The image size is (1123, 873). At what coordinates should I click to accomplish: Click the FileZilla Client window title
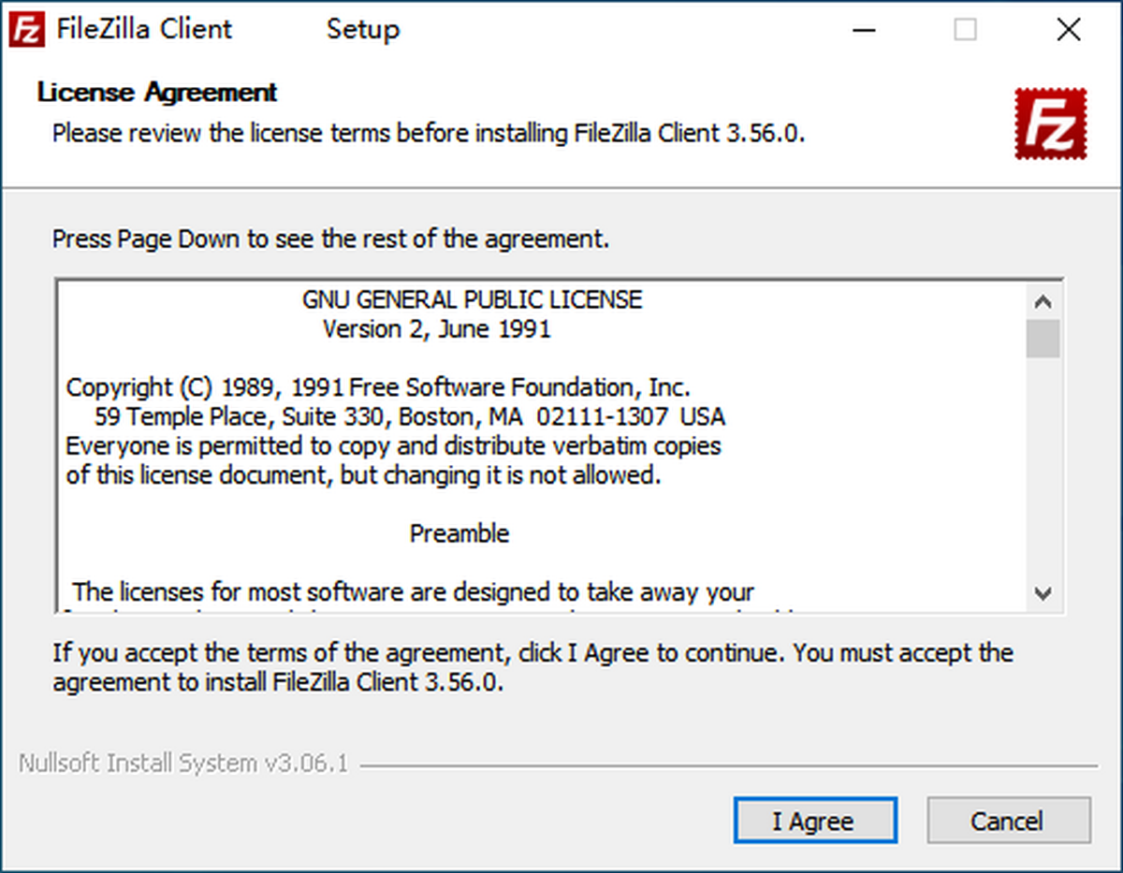[145, 29]
